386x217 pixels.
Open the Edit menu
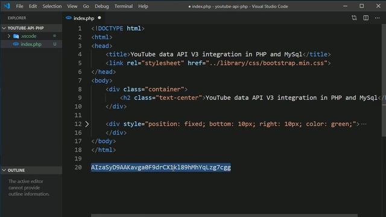[x=33, y=6]
